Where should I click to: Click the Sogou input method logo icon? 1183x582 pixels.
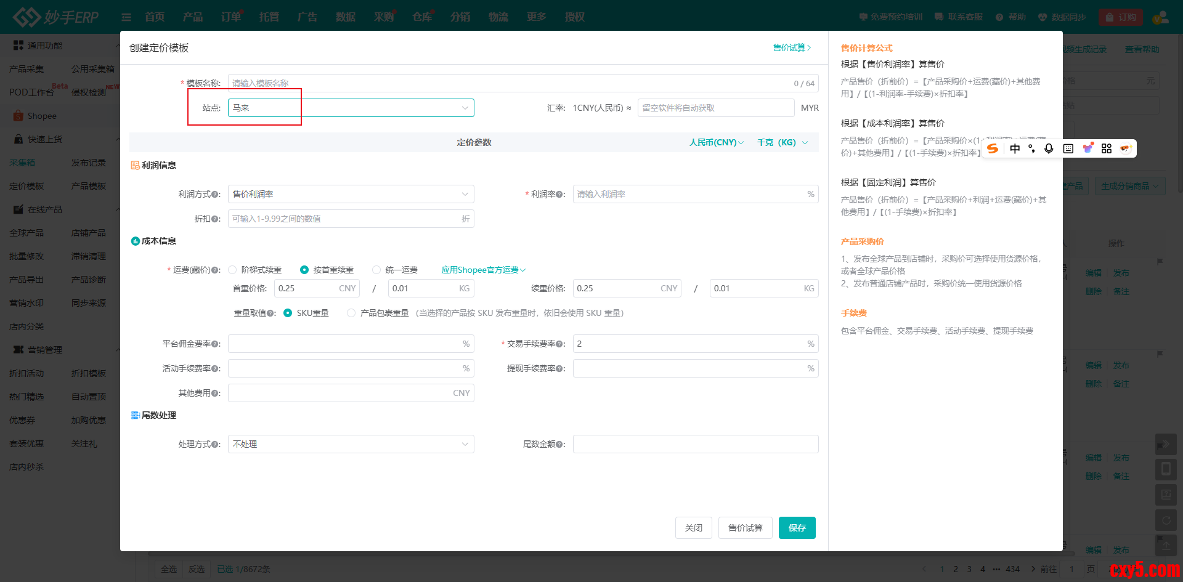[993, 148]
